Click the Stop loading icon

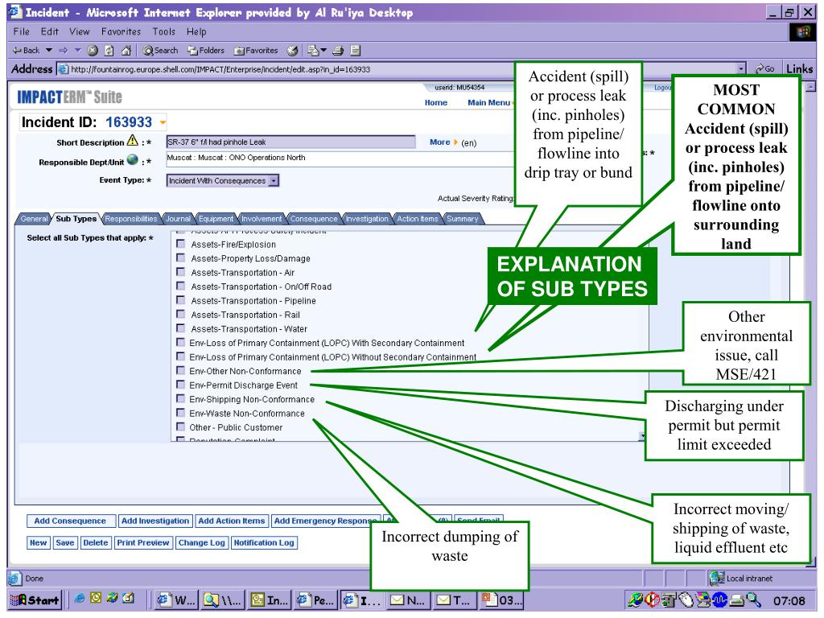pos(93,51)
